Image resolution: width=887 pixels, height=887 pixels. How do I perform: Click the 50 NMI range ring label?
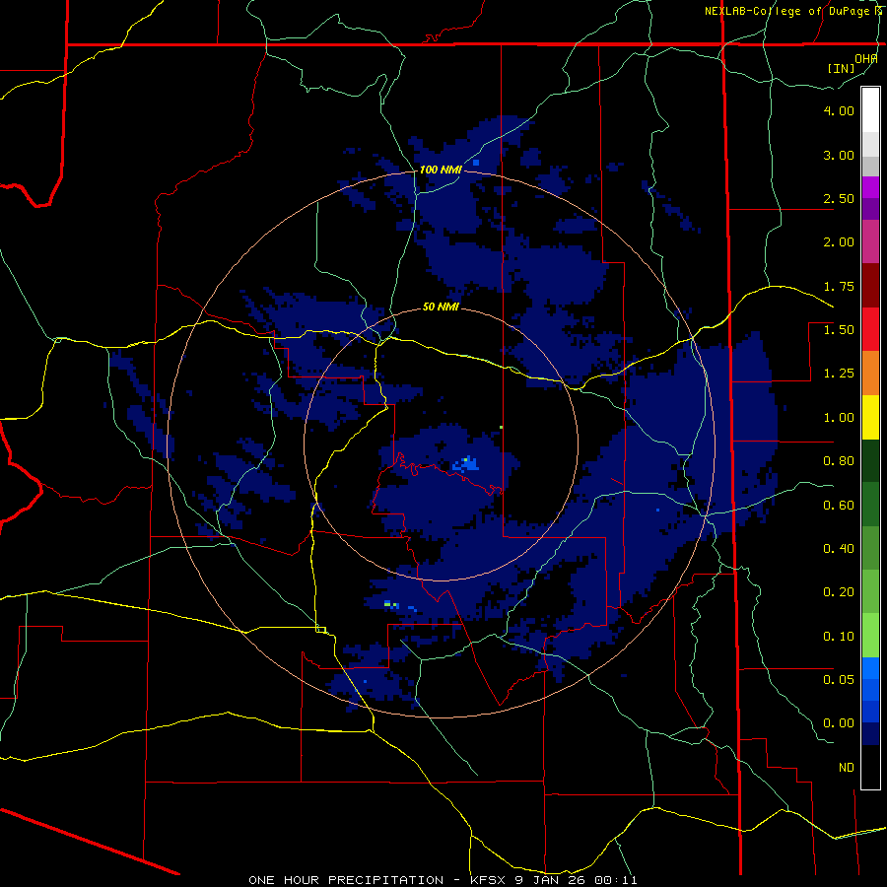pyautogui.click(x=441, y=307)
